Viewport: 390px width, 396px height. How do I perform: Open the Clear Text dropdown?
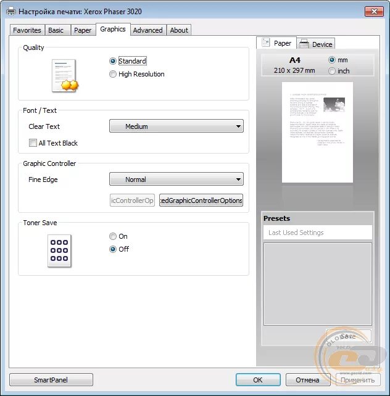[176, 126]
